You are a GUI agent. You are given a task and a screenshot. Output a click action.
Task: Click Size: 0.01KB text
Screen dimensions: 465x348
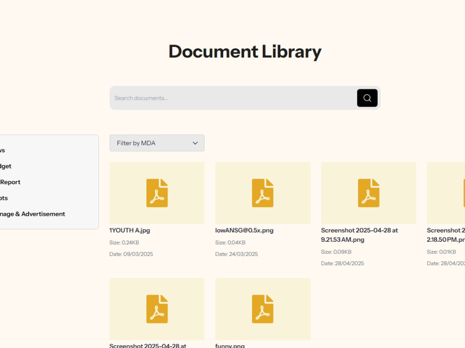pos(441,252)
